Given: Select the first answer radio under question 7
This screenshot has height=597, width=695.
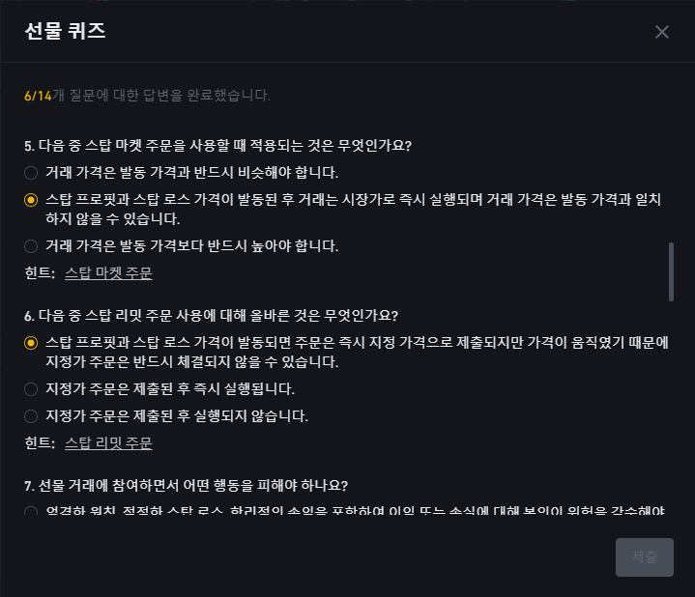Looking at the screenshot, I should (31, 512).
